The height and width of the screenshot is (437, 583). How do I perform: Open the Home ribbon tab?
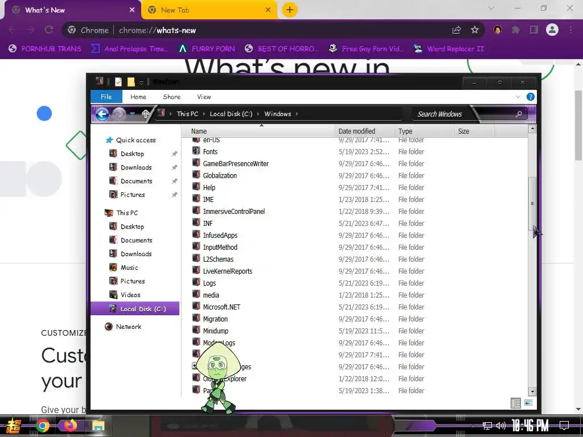[x=138, y=97]
